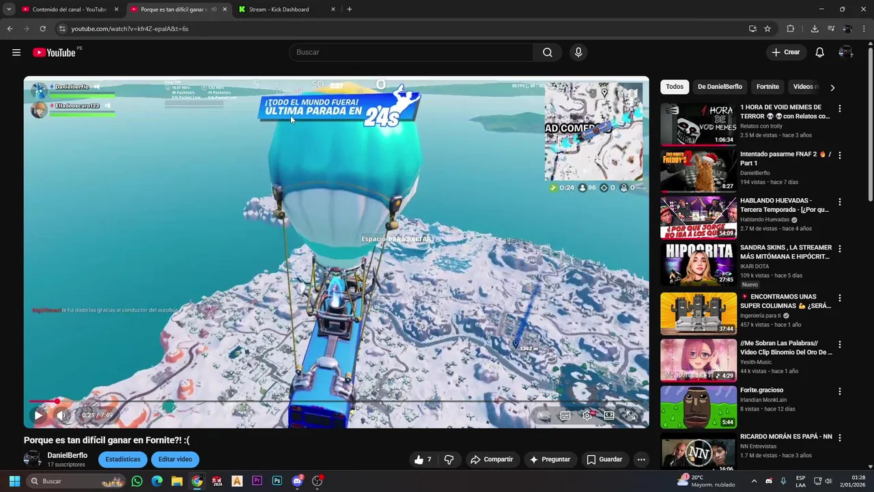The height and width of the screenshot is (492, 874).
Task: Toggle subtitles in the video player
Action: (x=565, y=415)
